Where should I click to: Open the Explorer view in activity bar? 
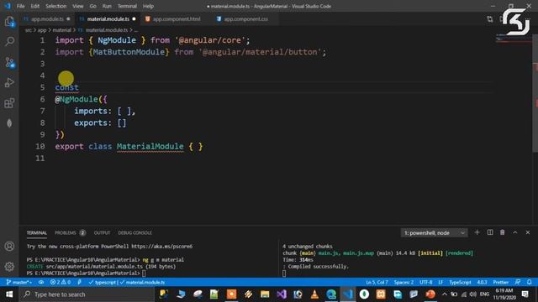(9, 22)
